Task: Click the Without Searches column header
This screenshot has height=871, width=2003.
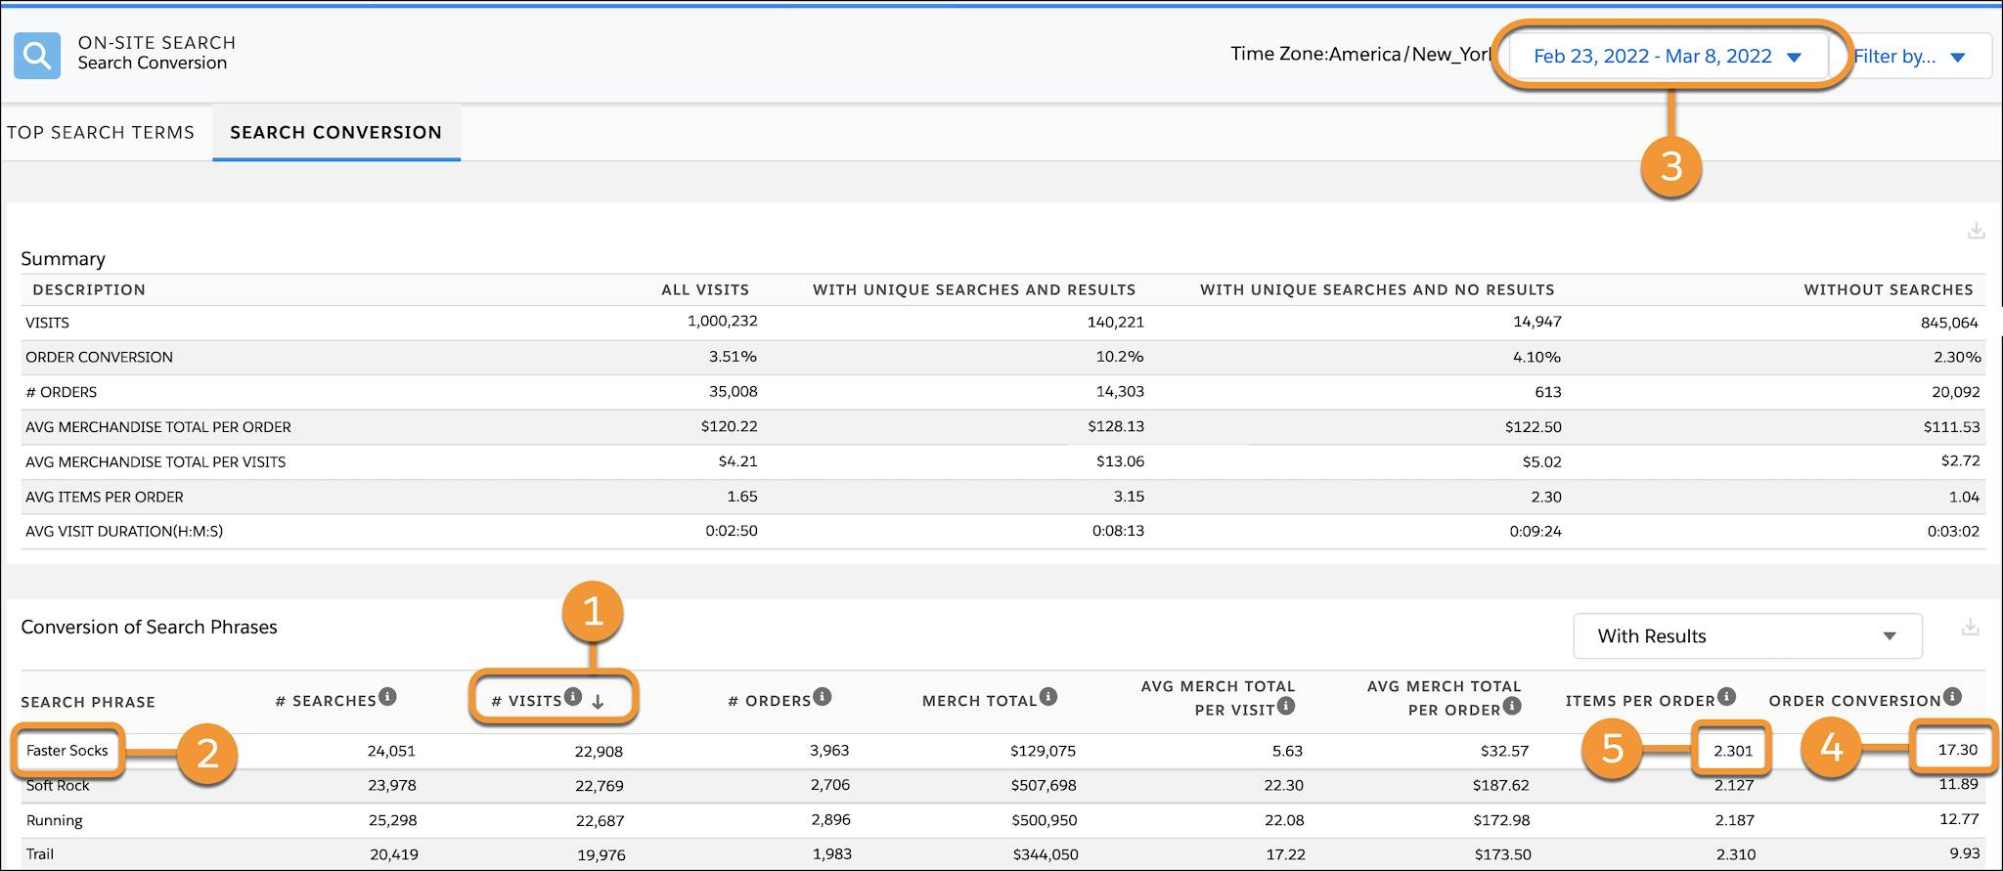Action: [1889, 289]
